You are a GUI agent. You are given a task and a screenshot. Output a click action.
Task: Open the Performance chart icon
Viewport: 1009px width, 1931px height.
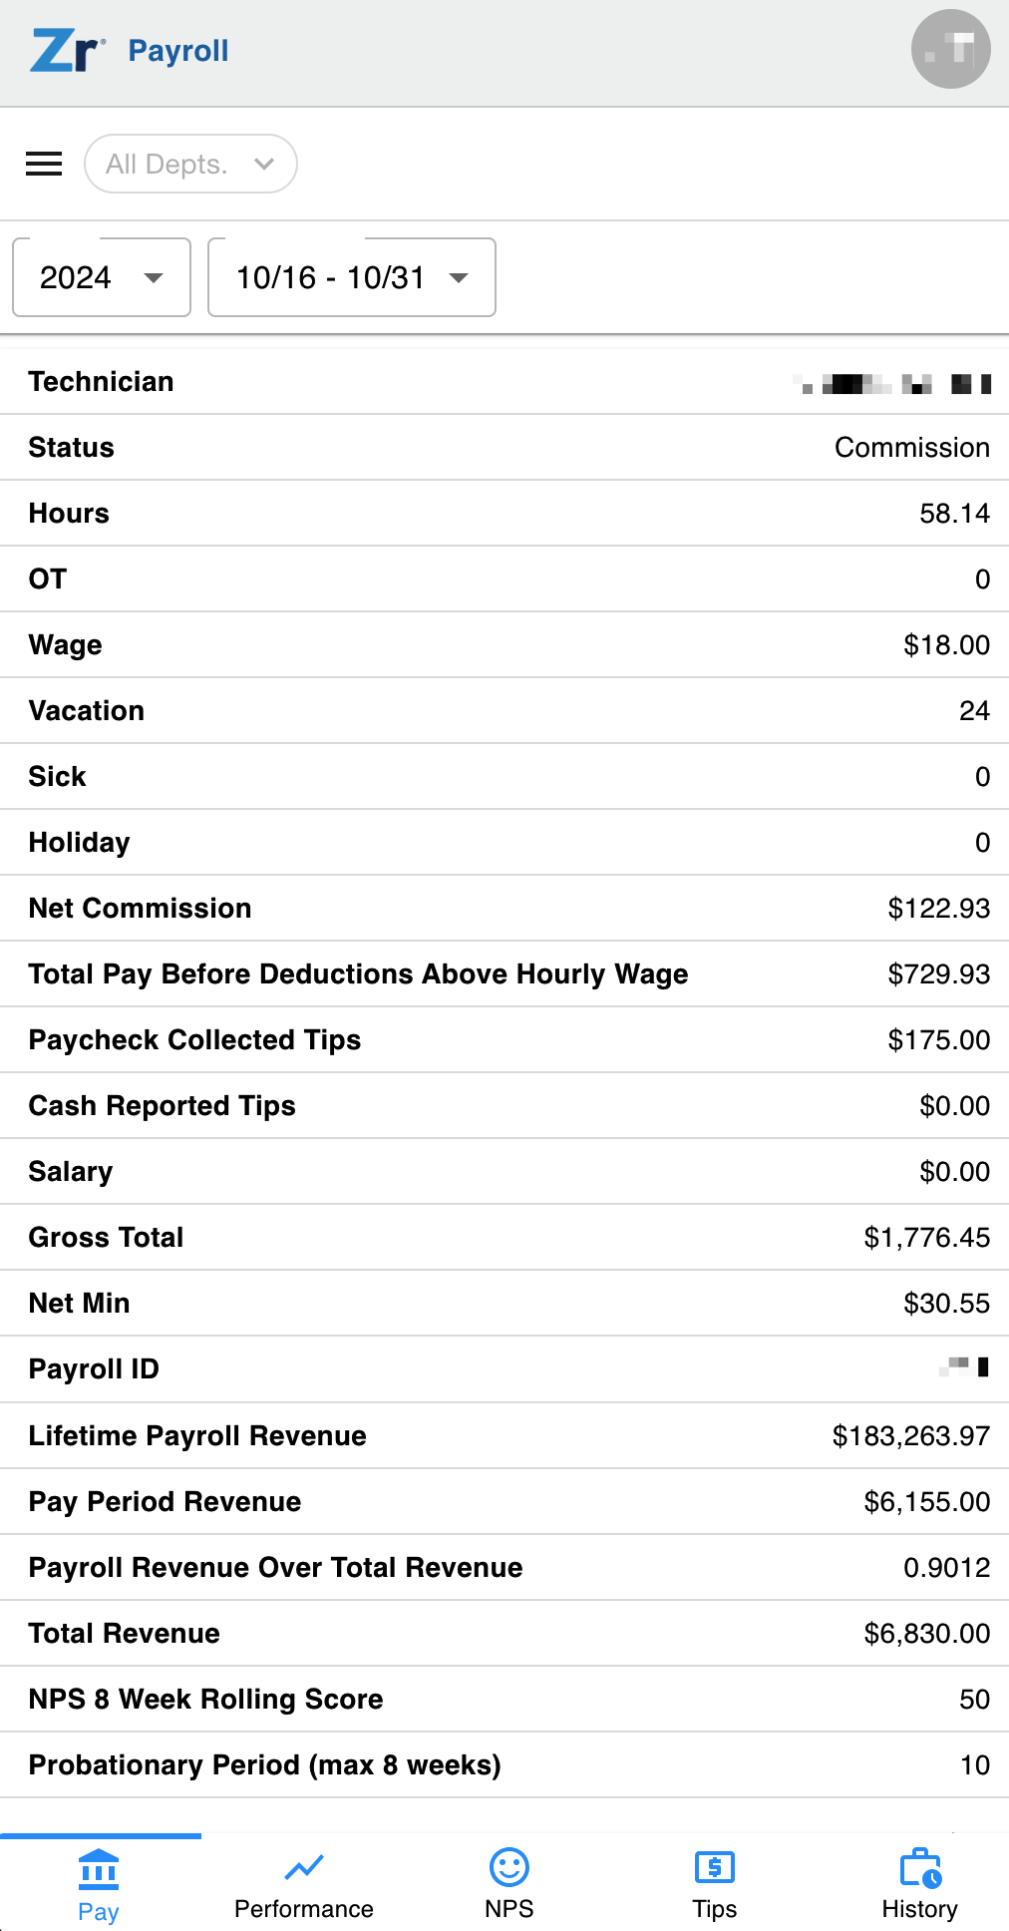(x=304, y=1867)
